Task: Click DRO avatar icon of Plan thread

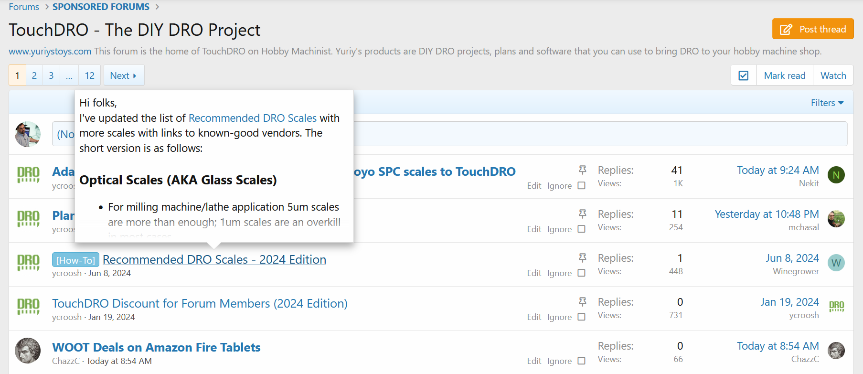Action: [x=28, y=219]
